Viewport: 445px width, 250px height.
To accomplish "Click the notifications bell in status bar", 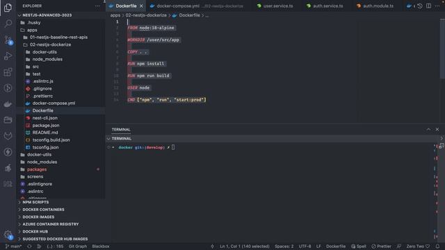I will pos(437,247).
